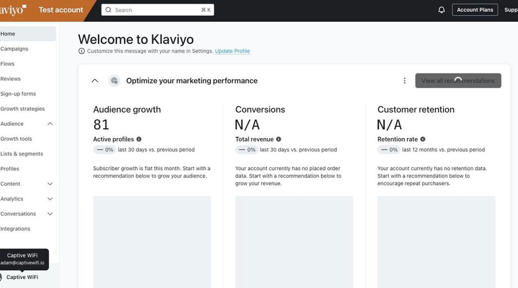
Task: Collapse the Optimize marketing performance section
Action: 95,81
